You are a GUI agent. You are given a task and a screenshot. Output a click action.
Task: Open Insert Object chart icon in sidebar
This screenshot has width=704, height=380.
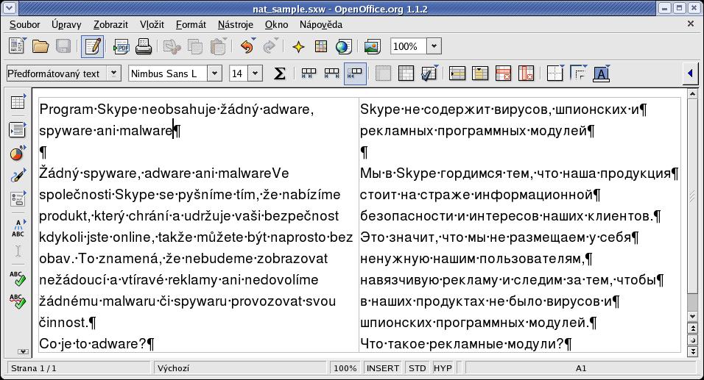(18, 153)
